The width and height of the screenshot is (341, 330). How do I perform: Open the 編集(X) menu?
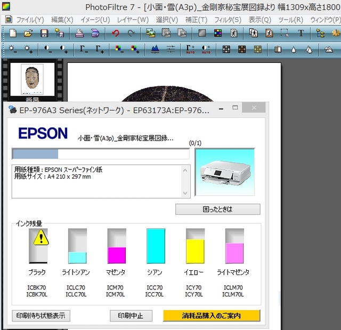62,20
